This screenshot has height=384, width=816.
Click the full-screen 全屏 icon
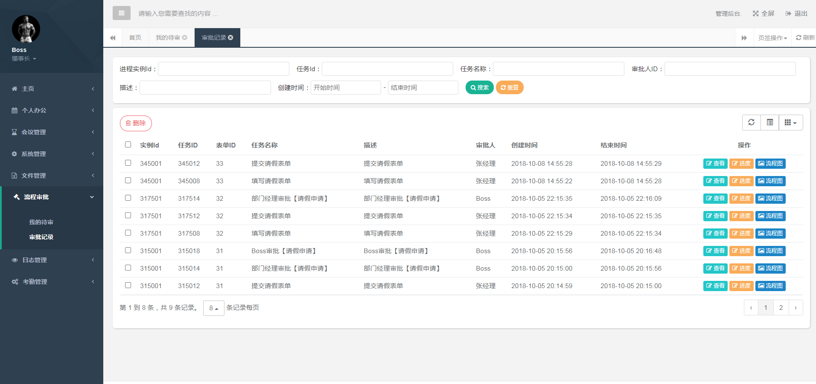pyautogui.click(x=755, y=14)
